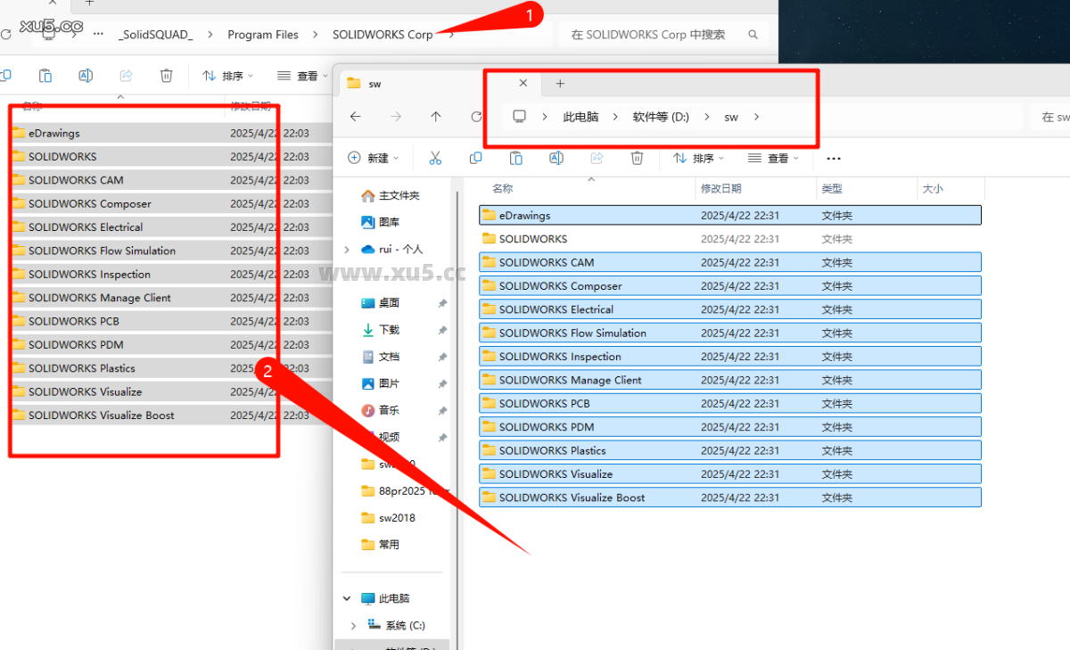Click the Copy icon in the file toolbar

pyautogui.click(x=475, y=158)
